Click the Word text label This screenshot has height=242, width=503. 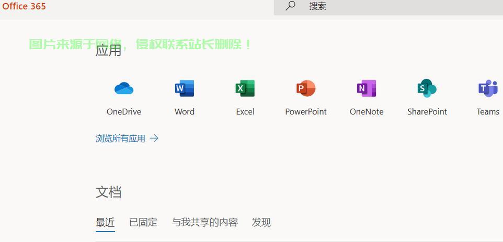185,111
